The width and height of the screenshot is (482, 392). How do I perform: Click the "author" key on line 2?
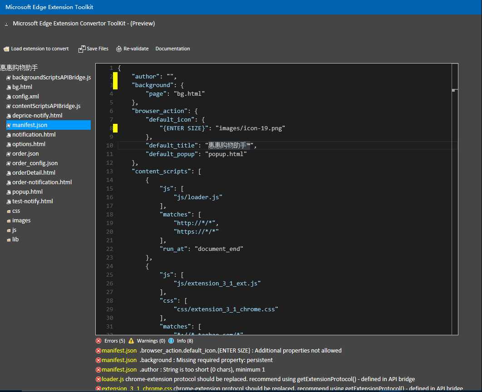(x=146, y=77)
